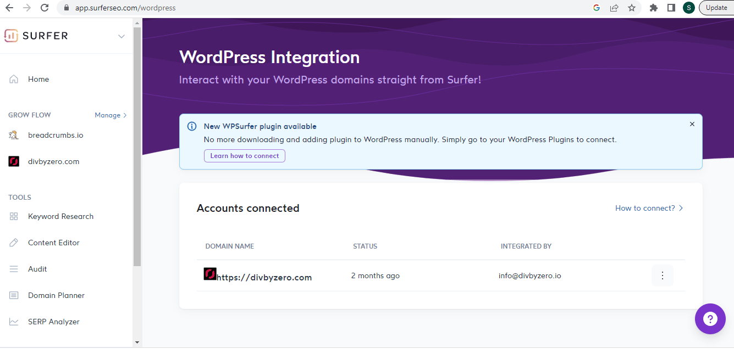
Task: Open the Audit tool
Action: [x=37, y=269]
